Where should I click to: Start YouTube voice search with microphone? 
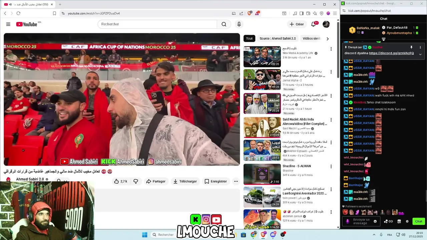[239, 24]
